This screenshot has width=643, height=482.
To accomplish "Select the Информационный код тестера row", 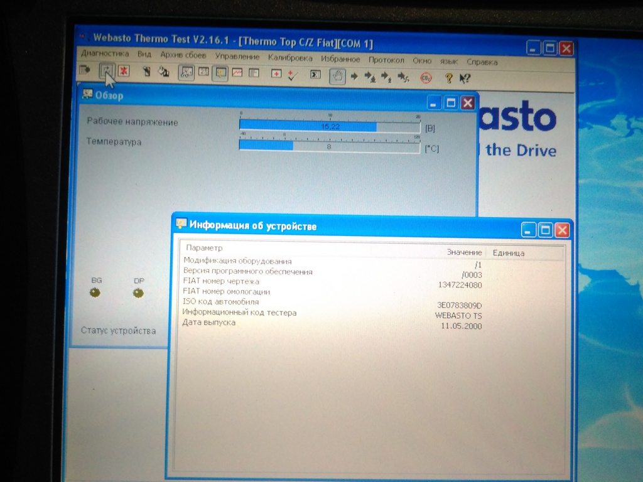I will coord(332,314).
